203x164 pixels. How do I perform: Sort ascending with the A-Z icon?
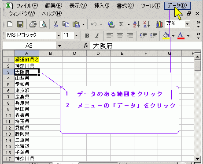click(136, 24)
